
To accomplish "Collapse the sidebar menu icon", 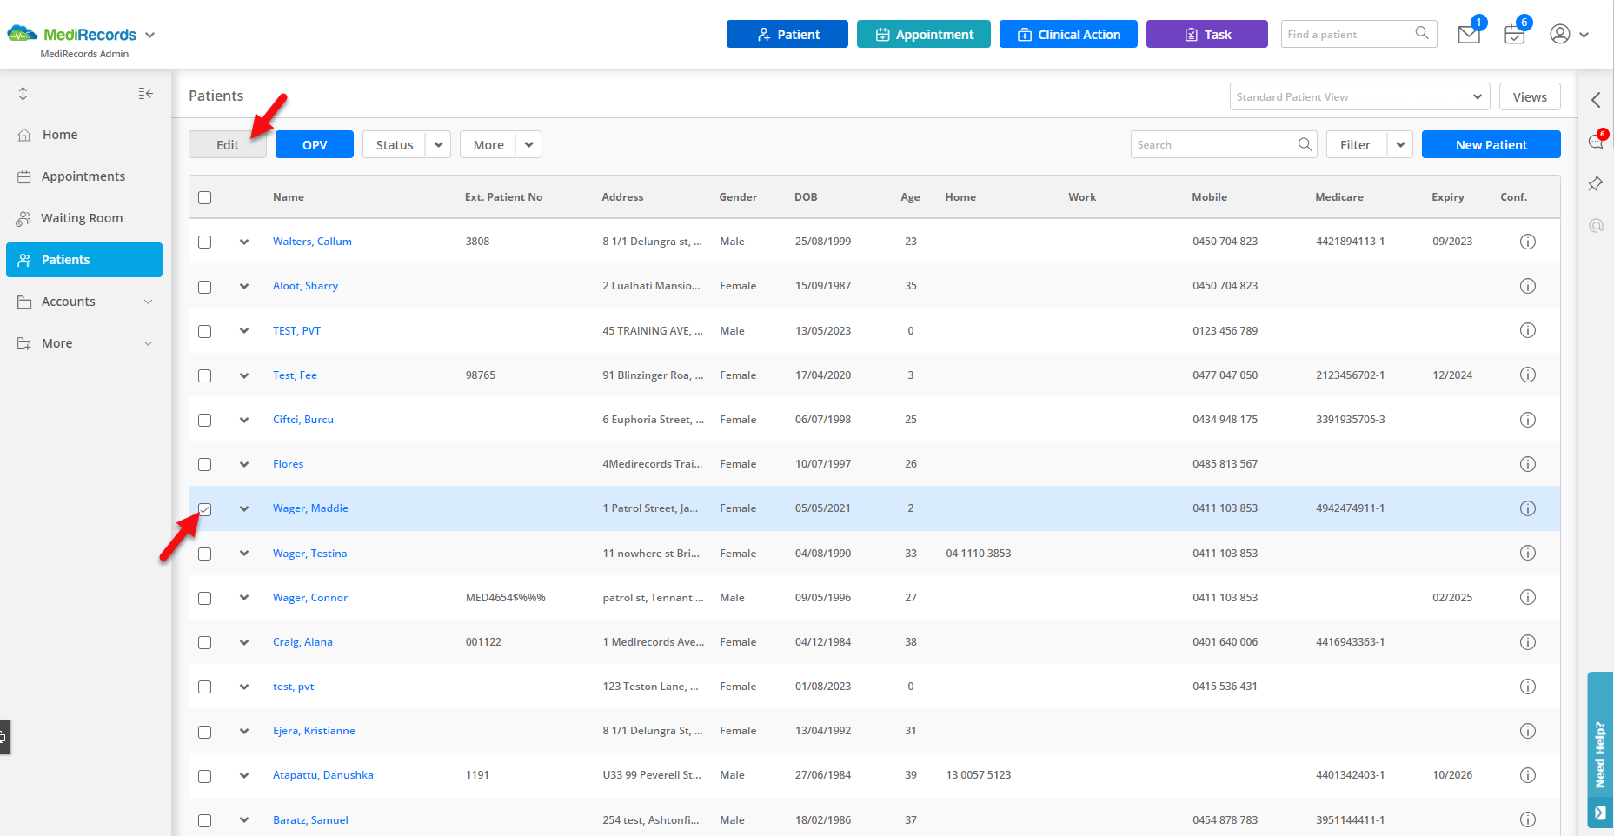I will coord(146,93).
